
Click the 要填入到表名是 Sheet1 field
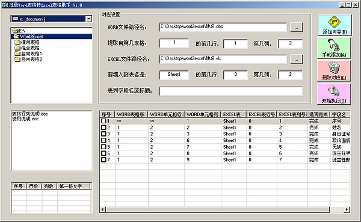pos(174,75)
